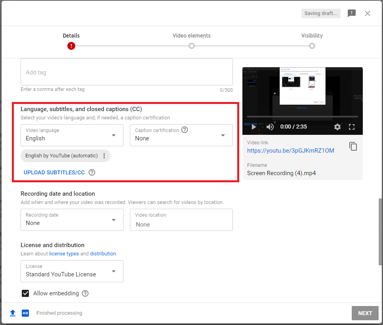Click the dialog vertical scrollbar
Image resolution: width=383 pixels, height=325 pixels.
[380, 232]
